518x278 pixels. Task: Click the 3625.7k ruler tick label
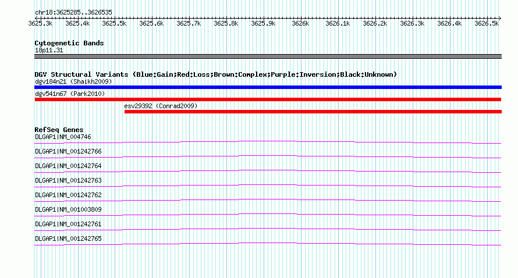coord(189,23)
